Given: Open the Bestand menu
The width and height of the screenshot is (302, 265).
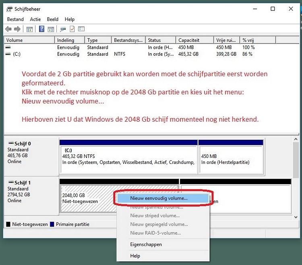Looking at the screenshot, I should coord(15,19).
